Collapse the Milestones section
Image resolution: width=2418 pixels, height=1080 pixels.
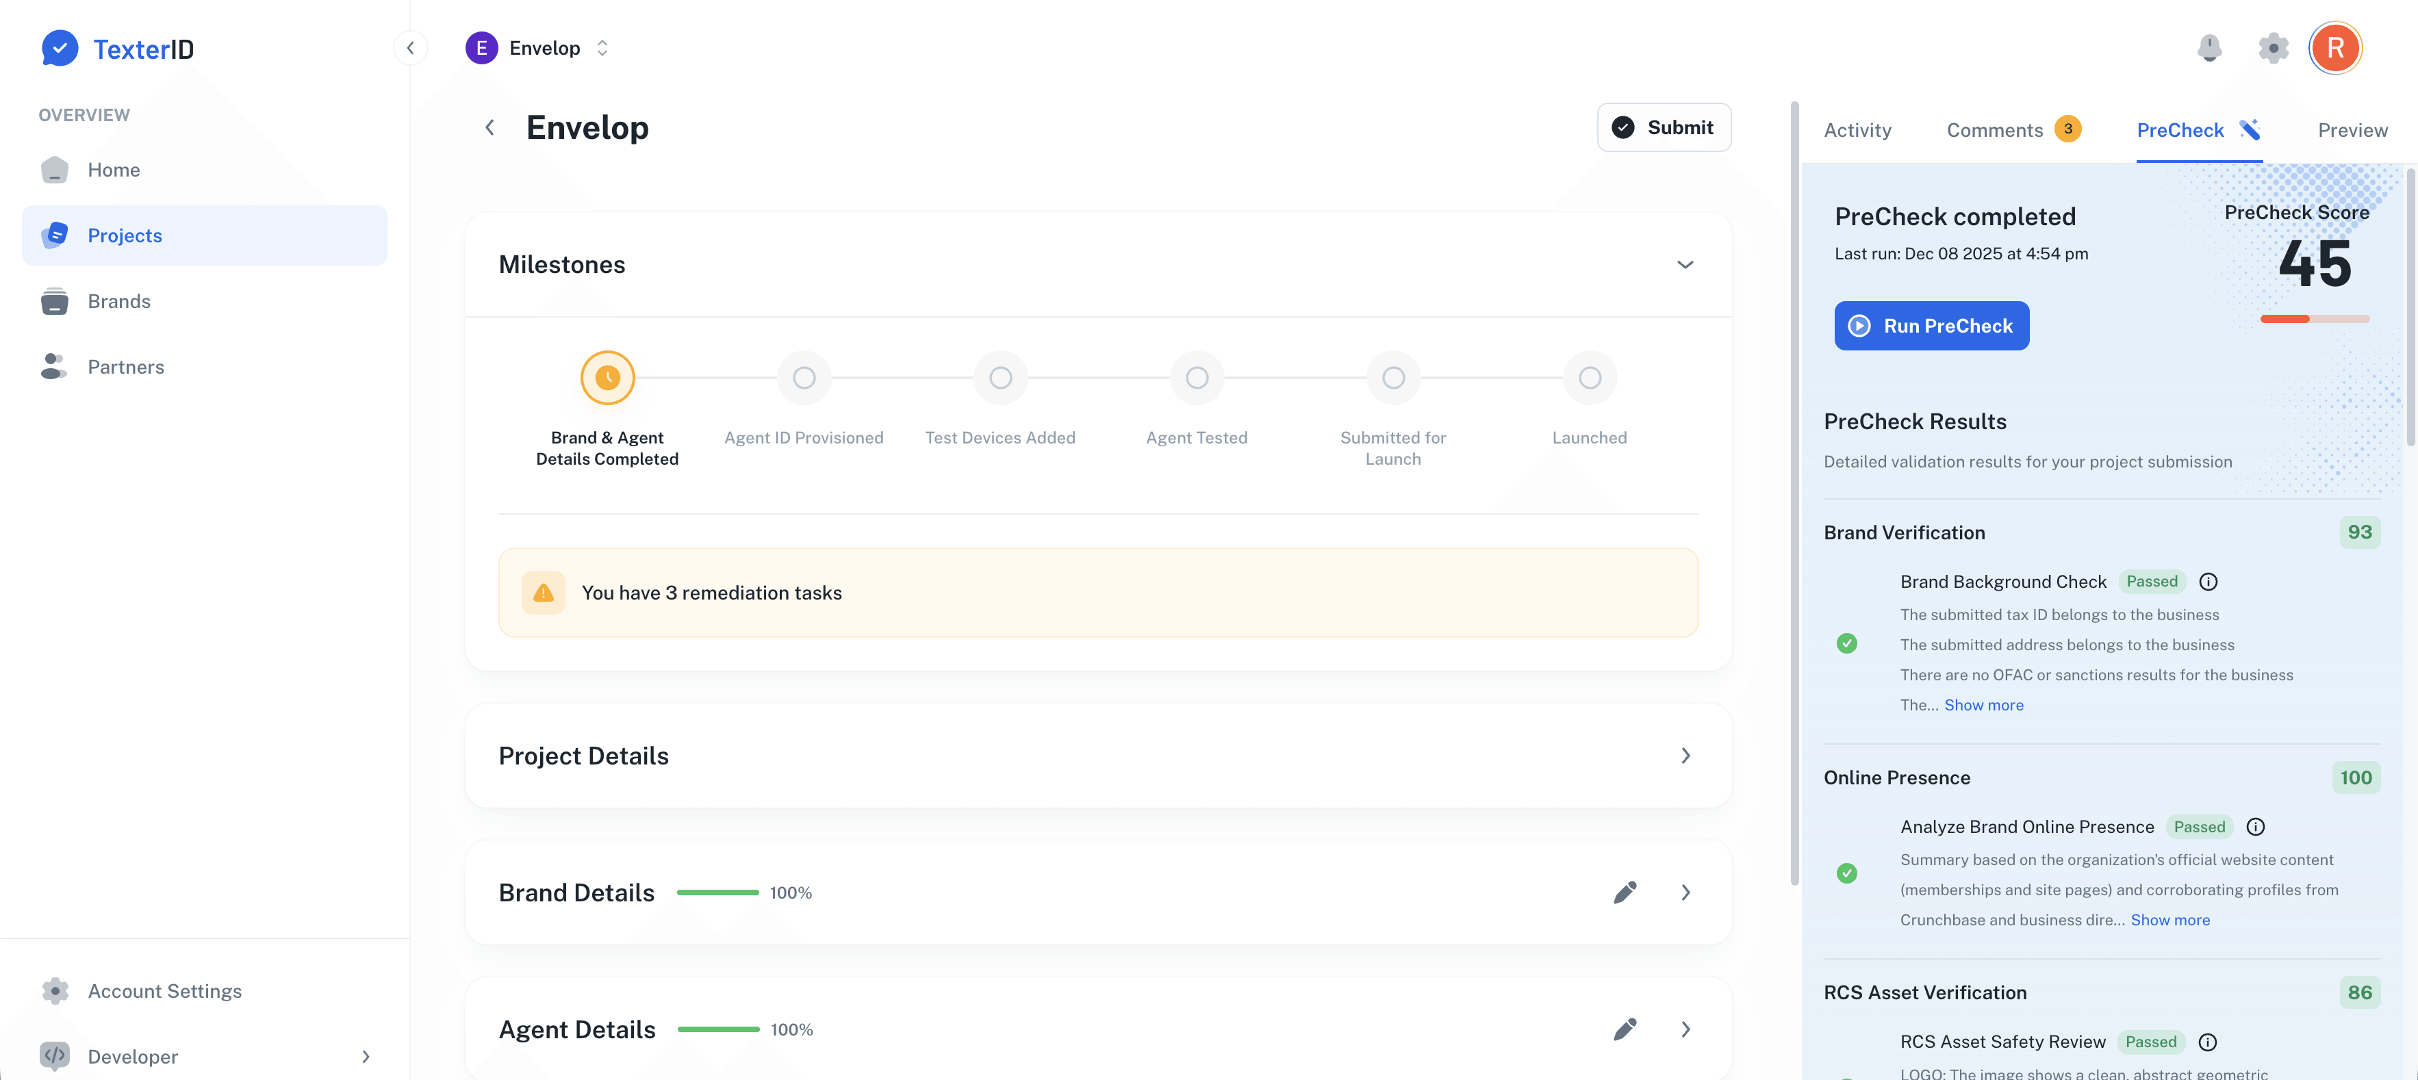coord(1686,265)
